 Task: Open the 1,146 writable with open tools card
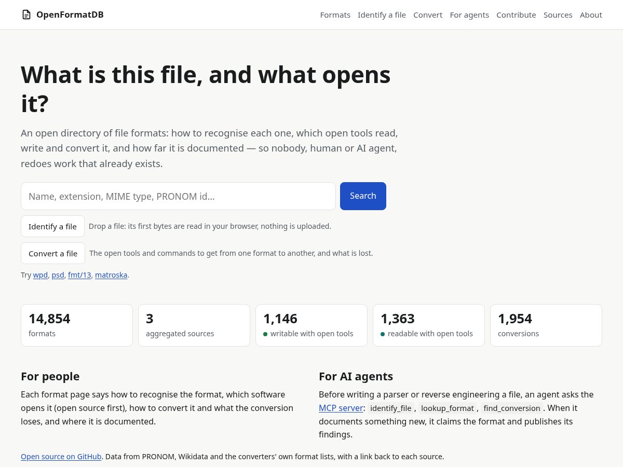(x=311, y=325)
